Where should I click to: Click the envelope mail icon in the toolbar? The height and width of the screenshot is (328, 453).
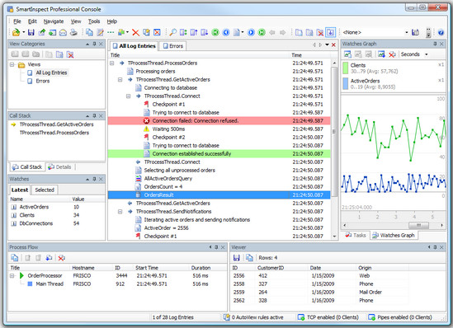point(63,33)
